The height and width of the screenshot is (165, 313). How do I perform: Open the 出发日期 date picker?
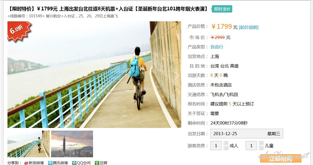point(246,134)
